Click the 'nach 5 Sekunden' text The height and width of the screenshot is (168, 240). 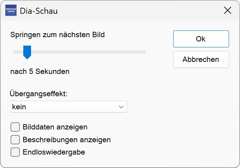coord(40,71)
